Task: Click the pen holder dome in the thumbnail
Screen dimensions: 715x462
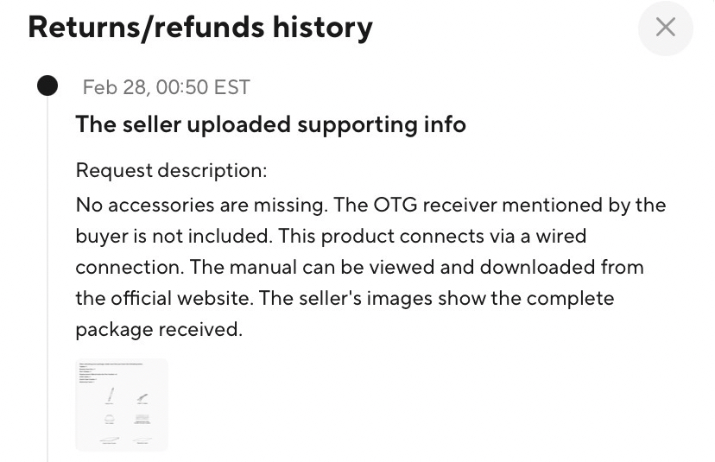Action: point(109,418)
